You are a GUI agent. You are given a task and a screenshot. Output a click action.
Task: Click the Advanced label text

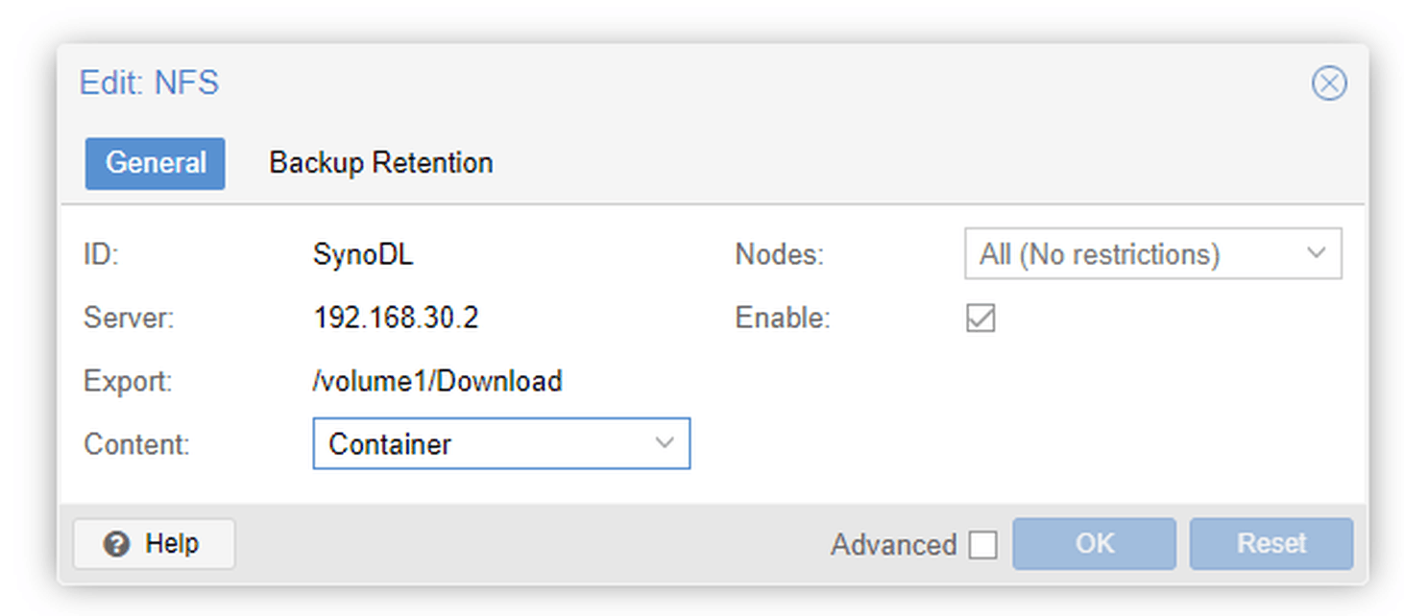(893, 545)
